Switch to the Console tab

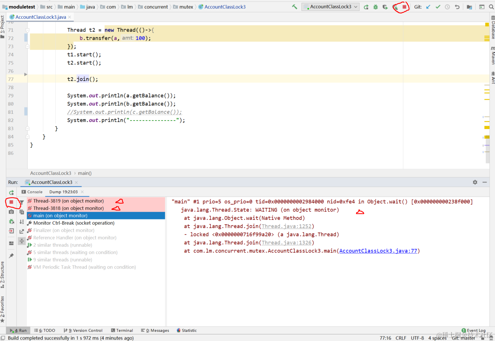click(32, 192)
